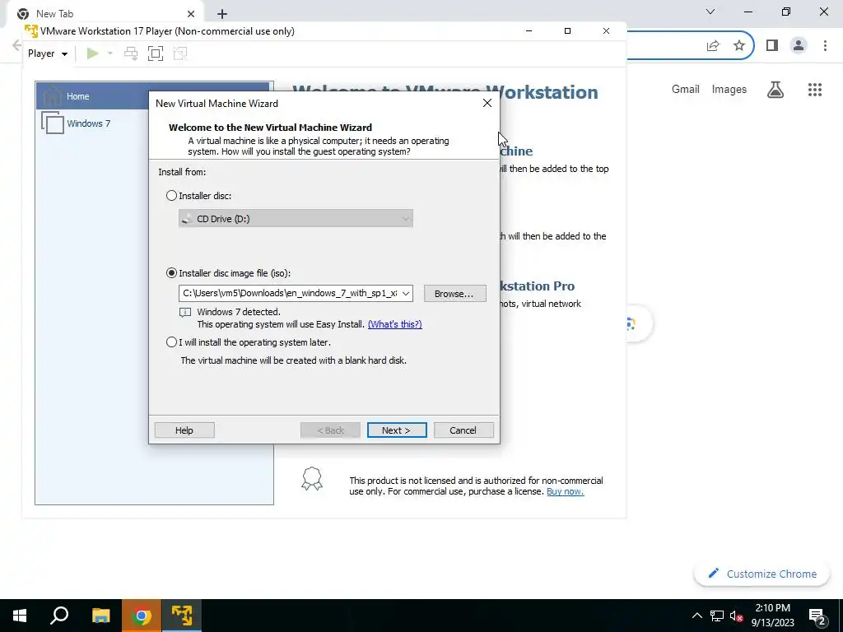Close the New Tab tab
Screen dimensions: 843x632
coord(191,14)
